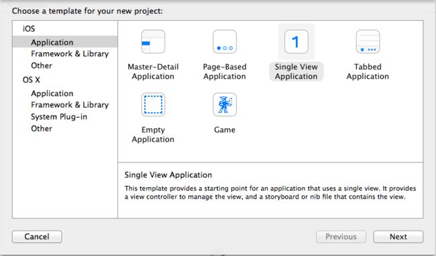Cancel the new project dialog
Viewport: 436px width, 256px height.
click(x=37, y=237)
